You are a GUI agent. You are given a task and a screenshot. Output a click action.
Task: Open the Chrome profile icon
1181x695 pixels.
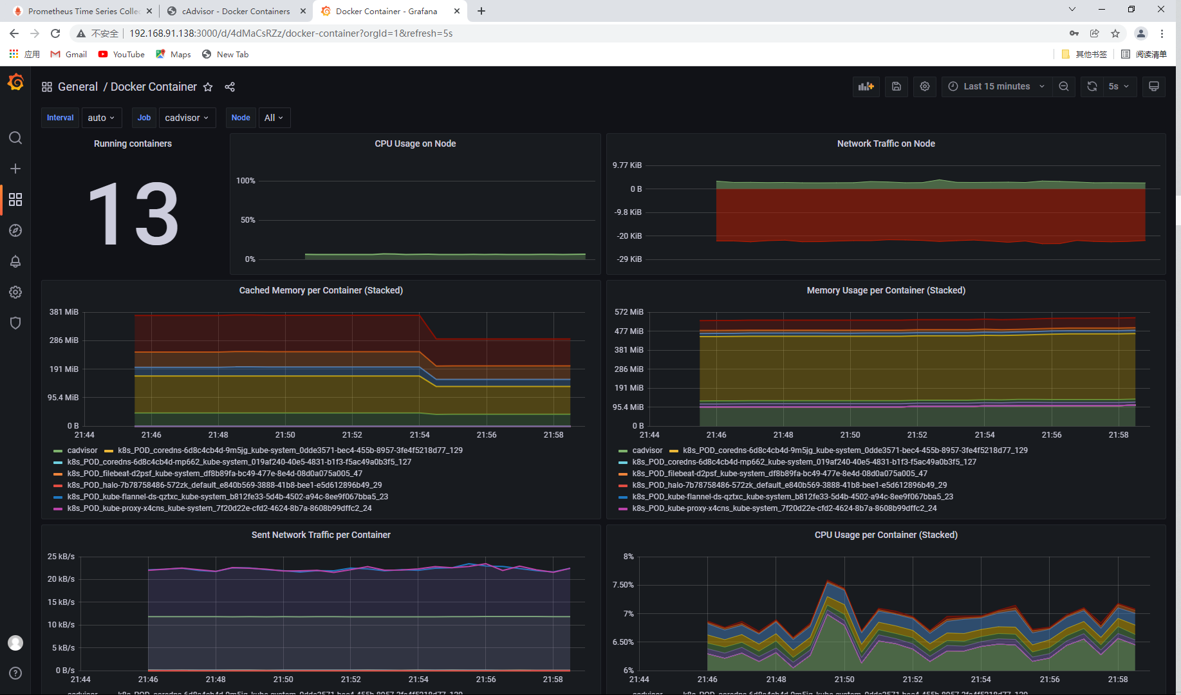pyautogui.click(x=1140, y=33)
